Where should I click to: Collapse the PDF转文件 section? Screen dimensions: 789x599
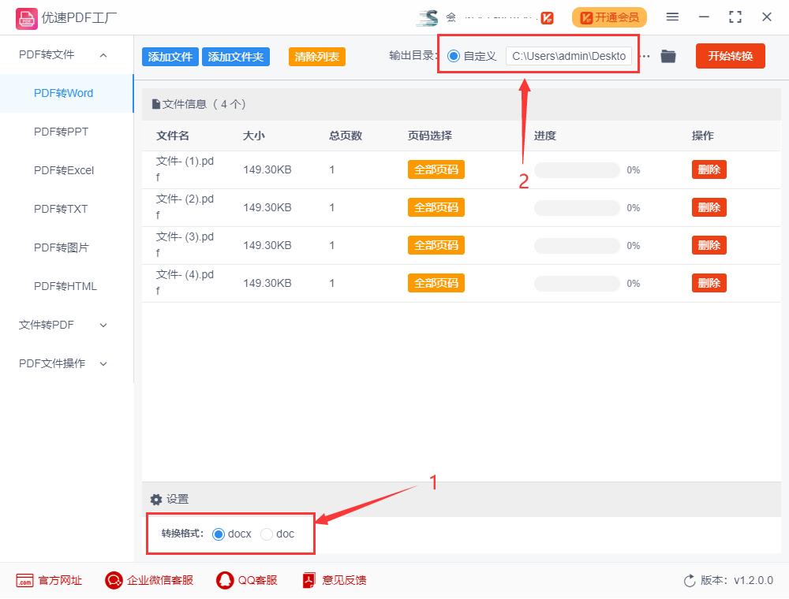click(x=103, y=55)
